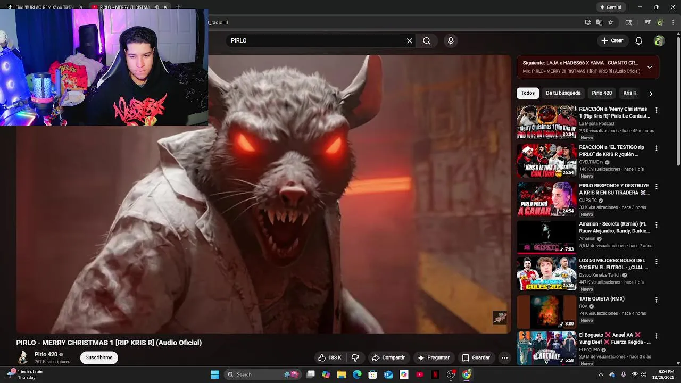Click the YouTube search magnifier button
Image resolution: width=681 pixels, height=383 pixels.
(427, 40)
